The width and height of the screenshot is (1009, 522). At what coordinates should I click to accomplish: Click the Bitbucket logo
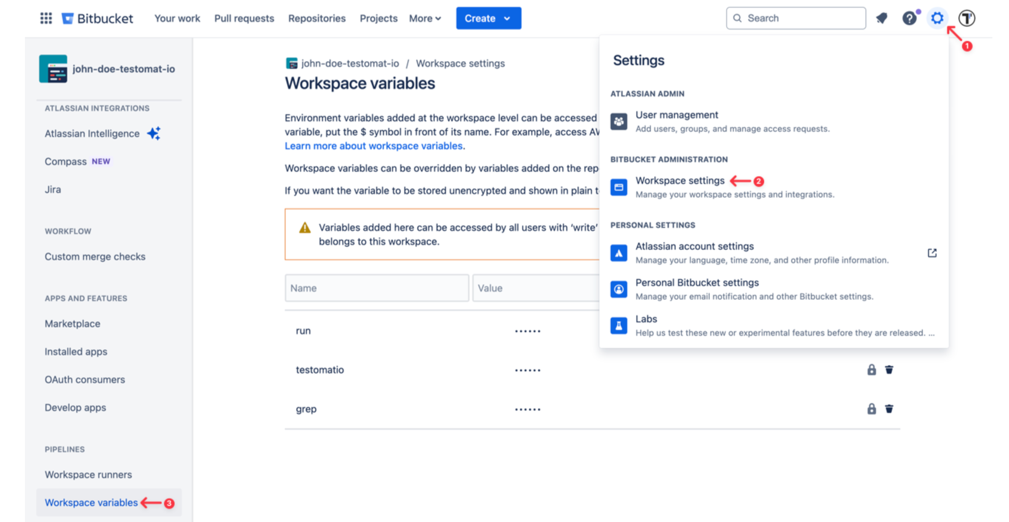coord(98,18)
